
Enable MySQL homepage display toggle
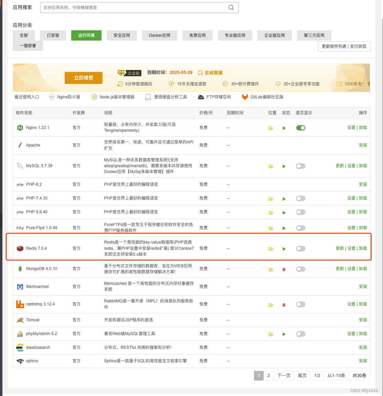(x=301, y=166)
